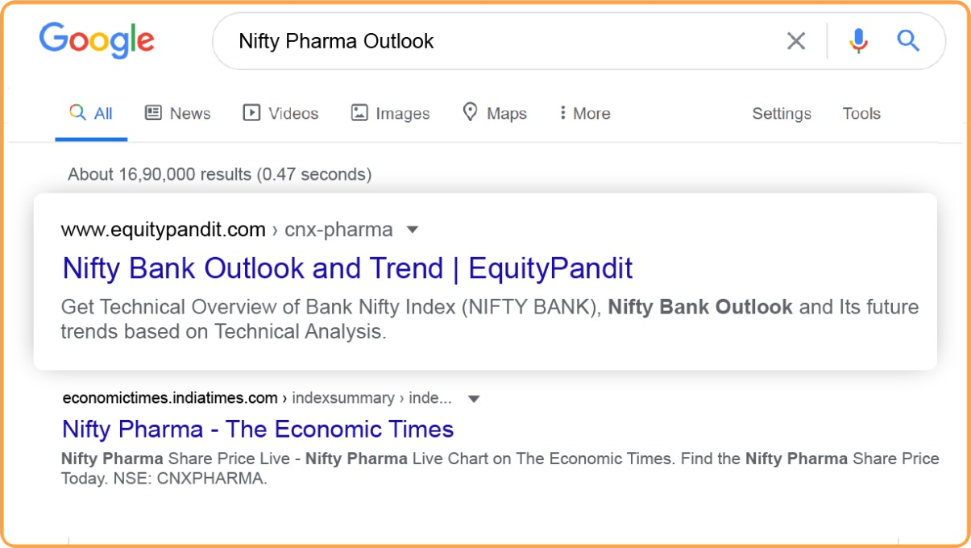Image resolution: width=971 pixels, height=548 pixels.
Task: Open the News results tab
Action: tap(178, 114)
